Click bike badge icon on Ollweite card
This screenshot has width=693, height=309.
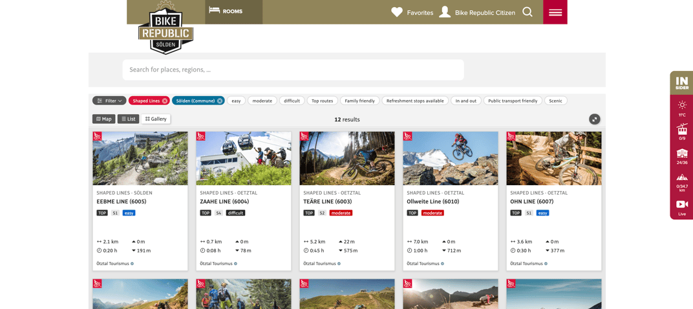coord(407,136)
